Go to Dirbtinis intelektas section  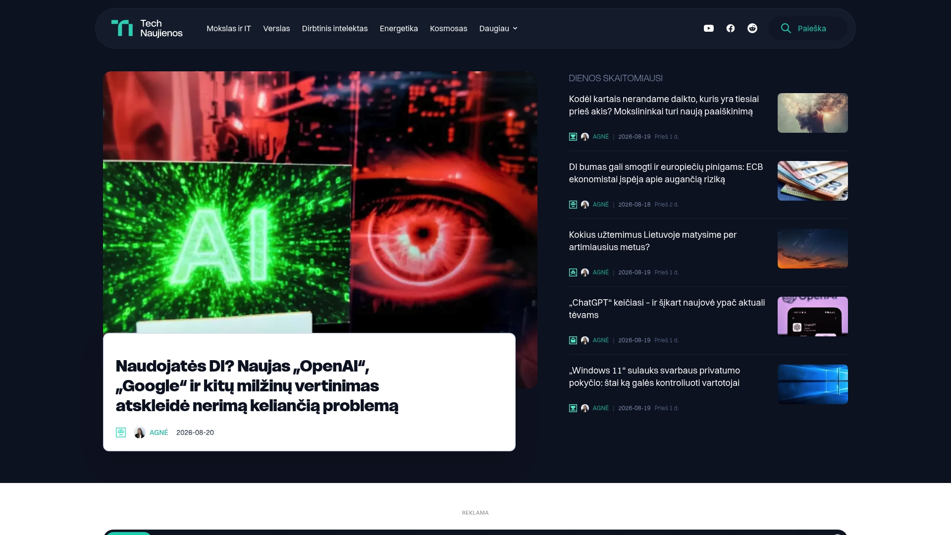335,28
